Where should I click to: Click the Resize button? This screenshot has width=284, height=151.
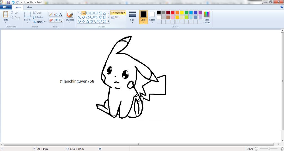[x=38, y=17]
